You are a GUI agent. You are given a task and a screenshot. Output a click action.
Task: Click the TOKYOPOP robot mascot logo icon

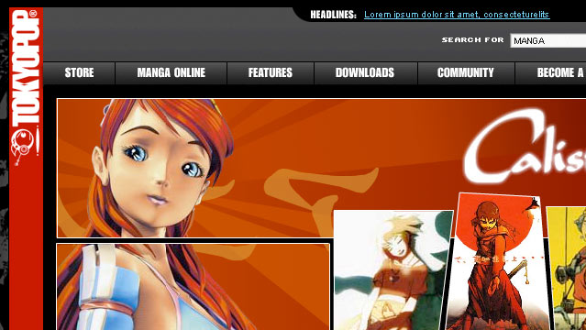23,147
